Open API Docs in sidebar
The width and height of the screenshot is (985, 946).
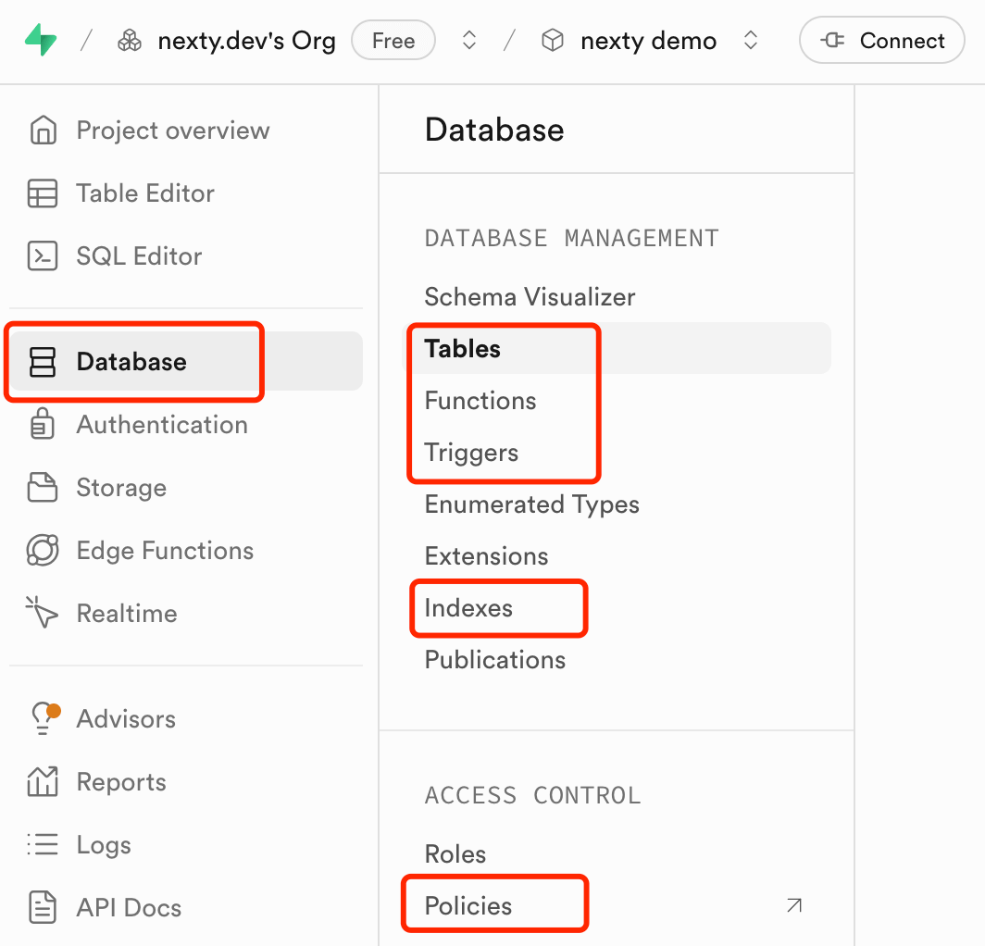point(129,908)
